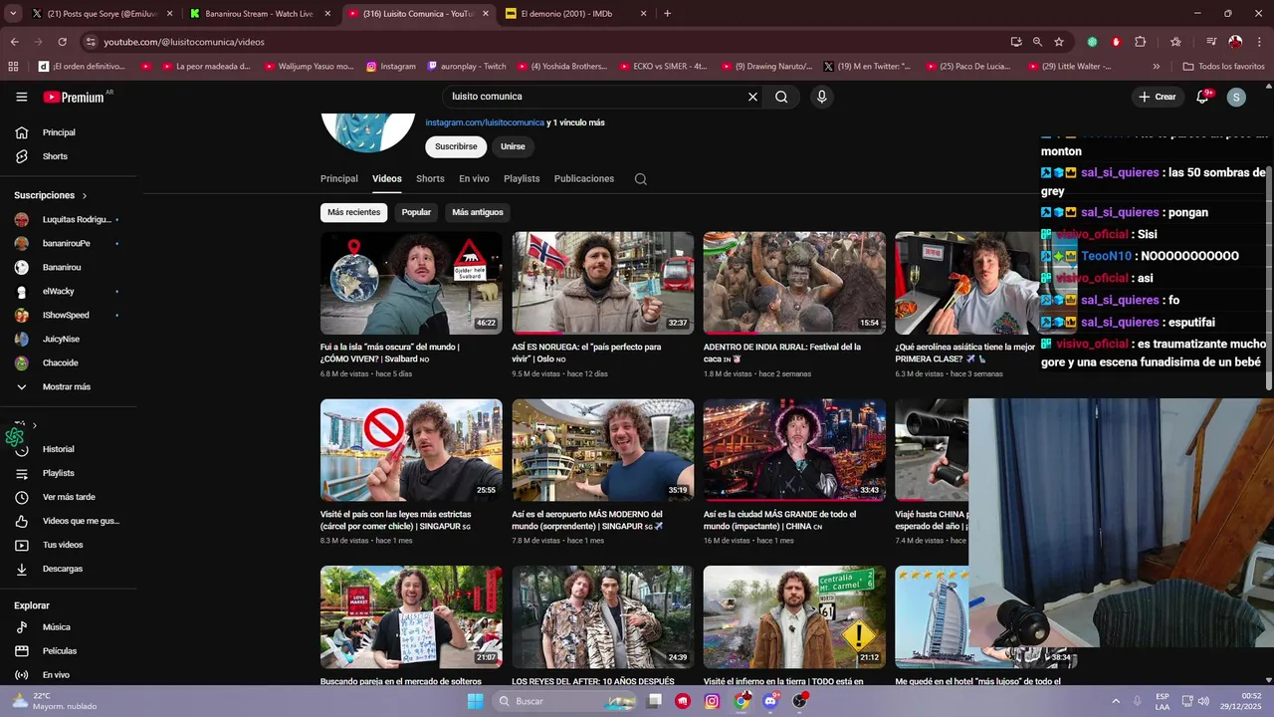Screen dimensions: 1274x717
Task: Open the auronplay - Twitch bookmark
Action: [x=467, y=67]
